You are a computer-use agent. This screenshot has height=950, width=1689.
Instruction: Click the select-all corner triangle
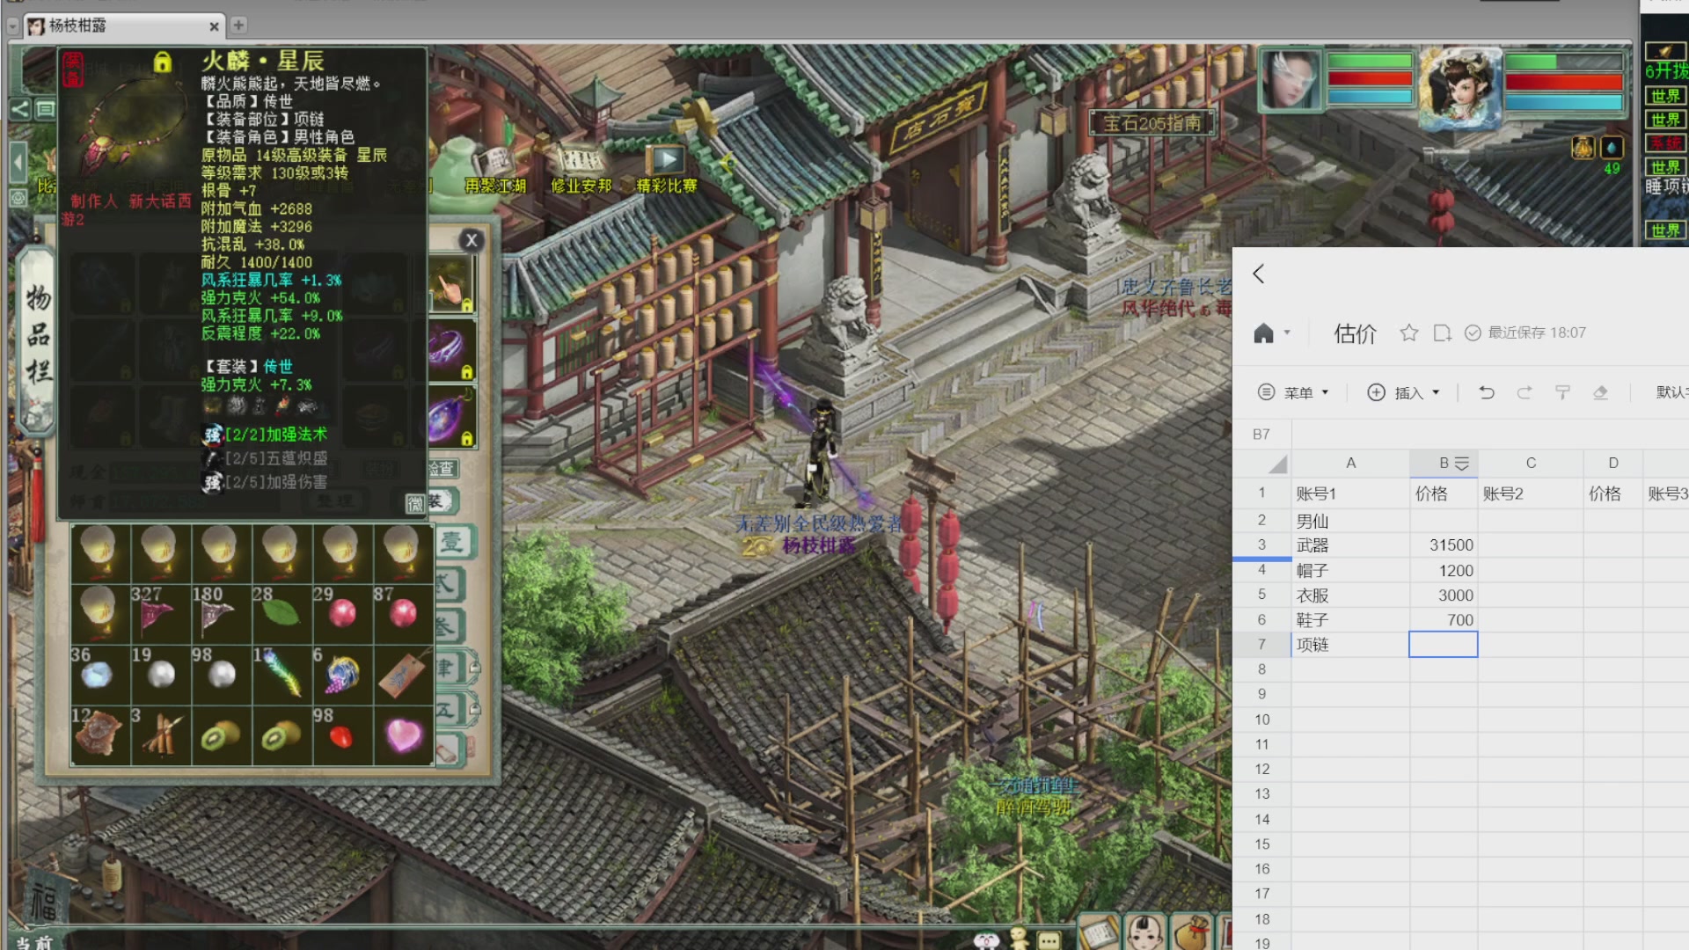pos(1277,464)
